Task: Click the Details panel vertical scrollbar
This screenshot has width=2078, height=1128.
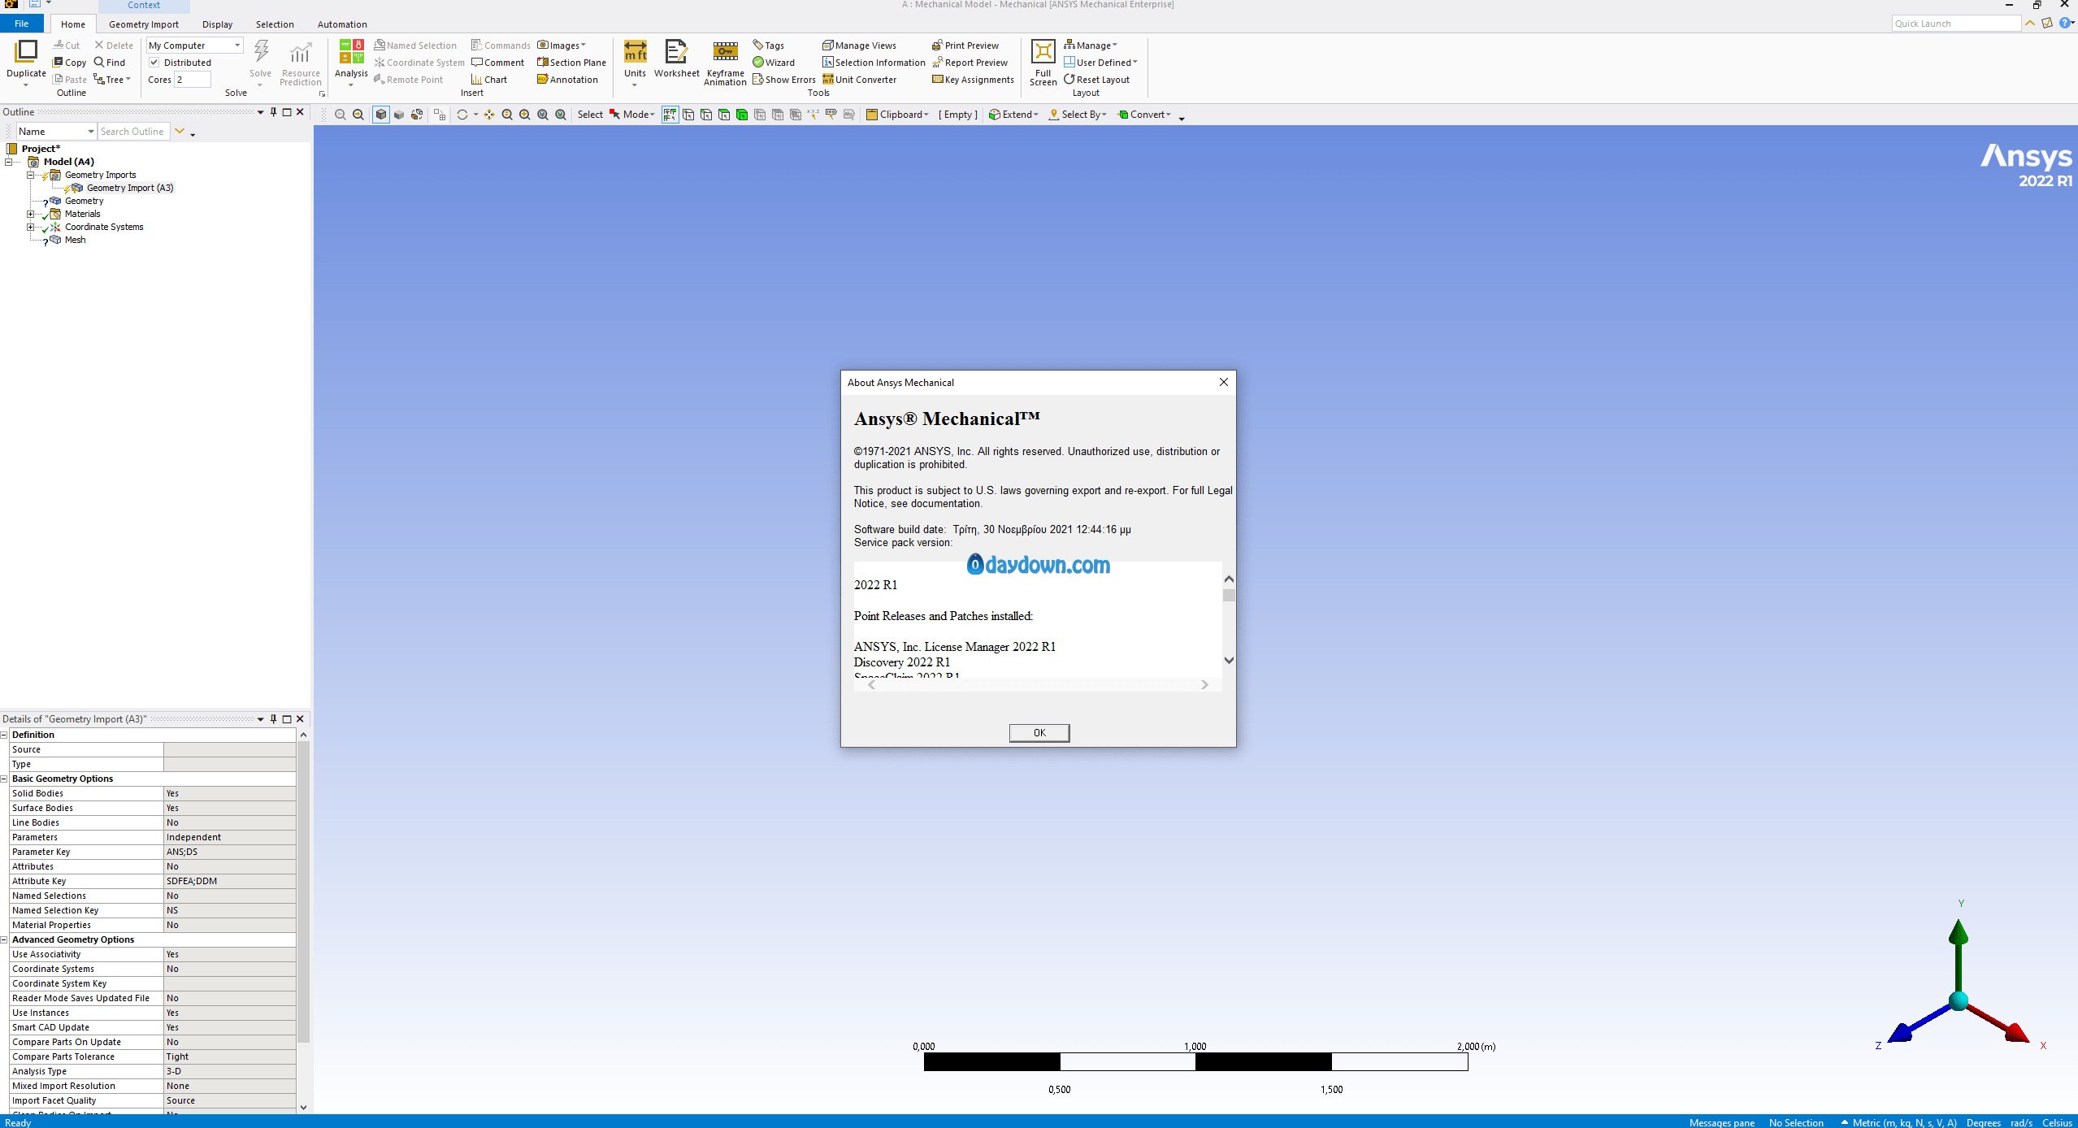Action: [x=303, y=892]
